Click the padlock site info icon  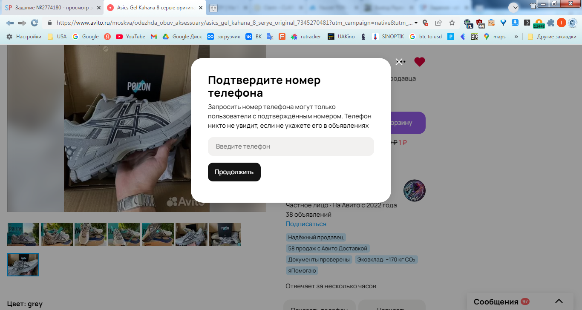click(50, 23)
